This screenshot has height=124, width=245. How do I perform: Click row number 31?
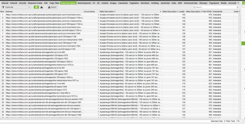point(3,108)
